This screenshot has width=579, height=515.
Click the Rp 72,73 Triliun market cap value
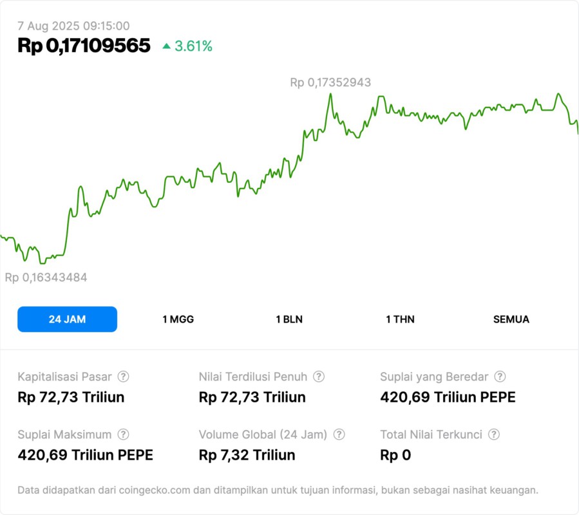(71, 397)
